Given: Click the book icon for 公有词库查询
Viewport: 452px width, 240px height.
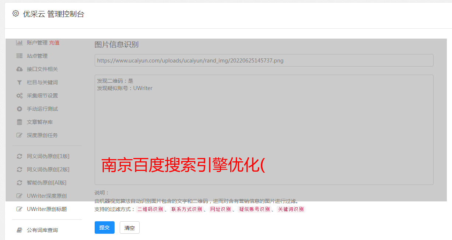Looking at the screenshot, I should pos(20,230).
